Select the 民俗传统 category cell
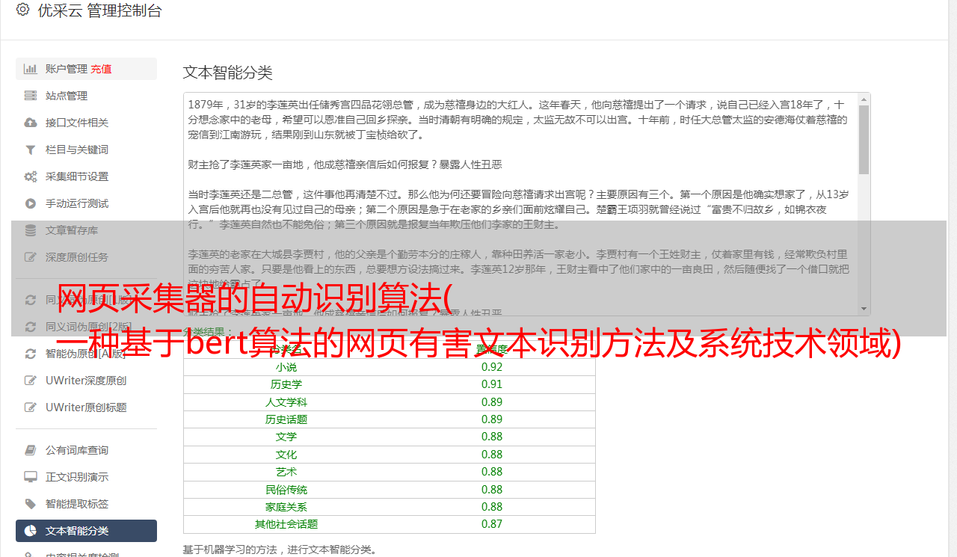Image resolution: width=957 pixels, height=557 pixels. pos(286,490)
